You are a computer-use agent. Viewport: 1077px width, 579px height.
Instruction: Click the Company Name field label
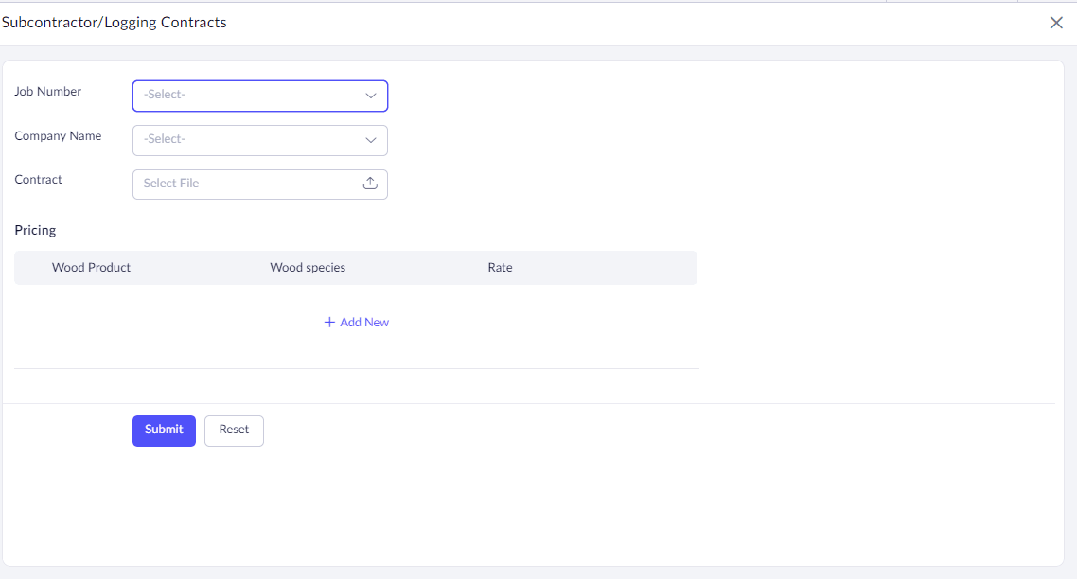[x=58, y=136]
